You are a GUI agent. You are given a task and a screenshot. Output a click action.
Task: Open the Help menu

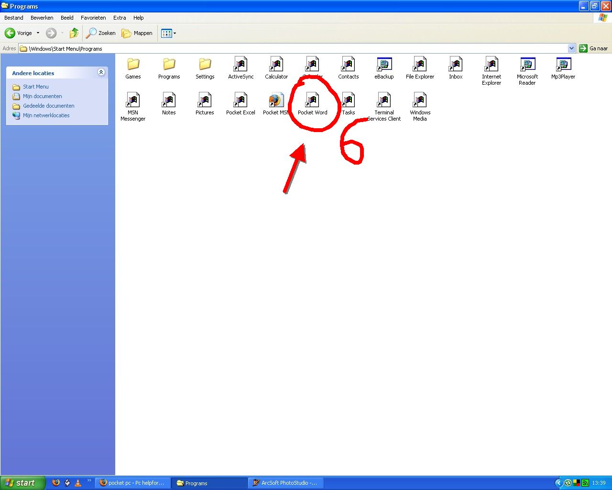[x=139, y=18]
